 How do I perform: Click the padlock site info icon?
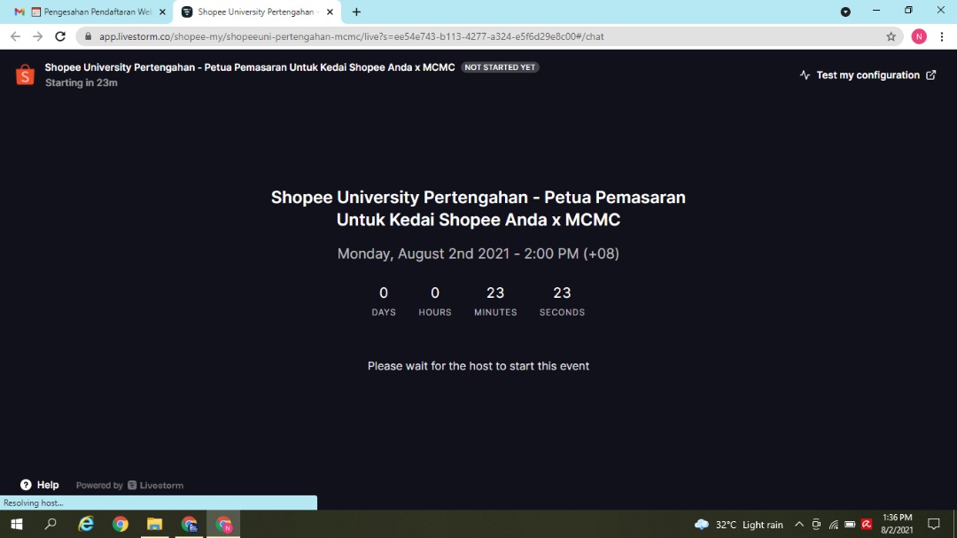point(88,37)
